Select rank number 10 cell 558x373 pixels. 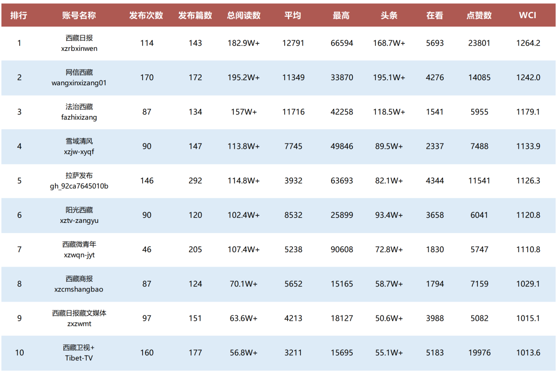(x=19, y=353)
